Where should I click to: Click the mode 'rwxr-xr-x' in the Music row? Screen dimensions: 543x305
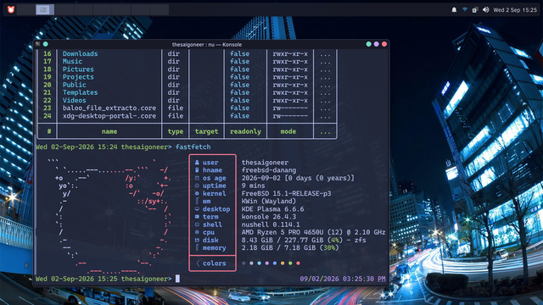290,61
